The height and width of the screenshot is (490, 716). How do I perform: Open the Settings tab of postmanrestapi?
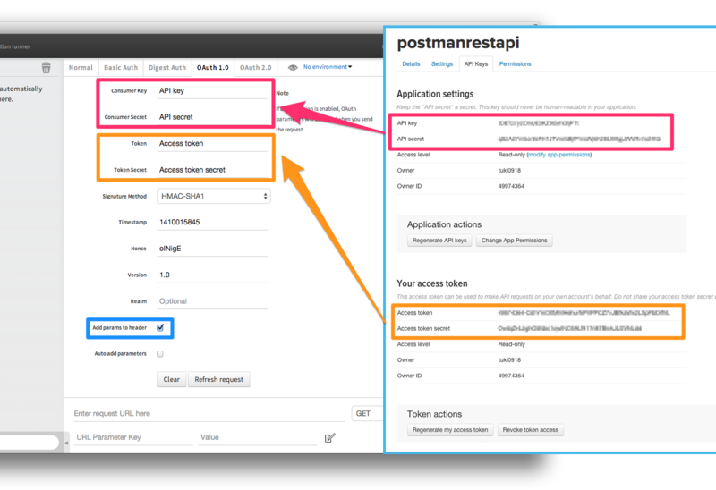(442, 63)
